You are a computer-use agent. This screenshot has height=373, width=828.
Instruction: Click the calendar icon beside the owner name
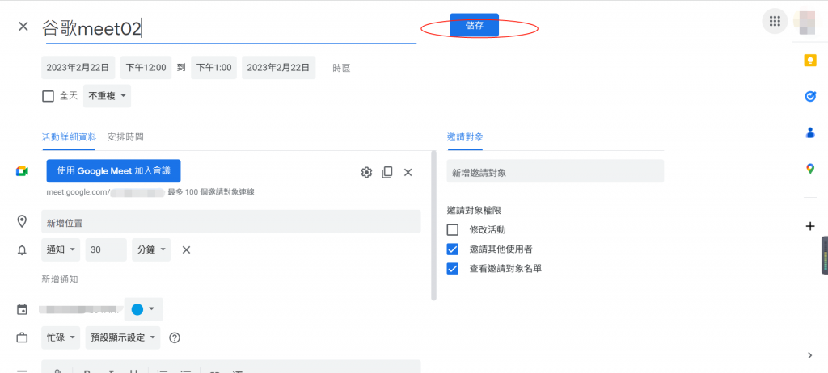coord(22,310)
